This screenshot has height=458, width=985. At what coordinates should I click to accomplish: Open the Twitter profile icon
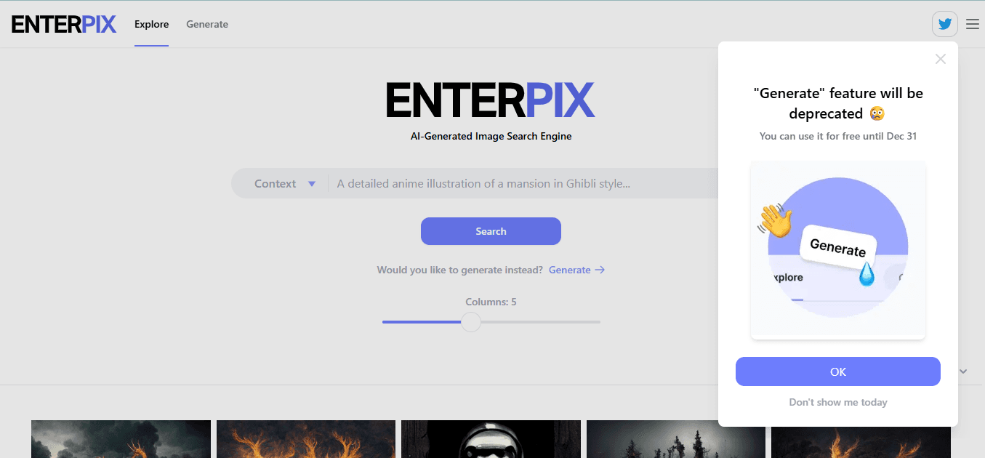point(944,23)
